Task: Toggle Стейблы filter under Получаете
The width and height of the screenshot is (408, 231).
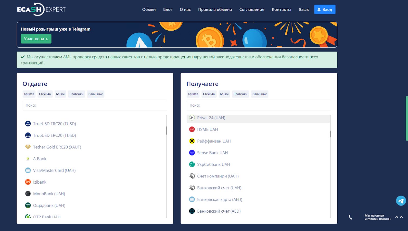Action: point(209,94)
